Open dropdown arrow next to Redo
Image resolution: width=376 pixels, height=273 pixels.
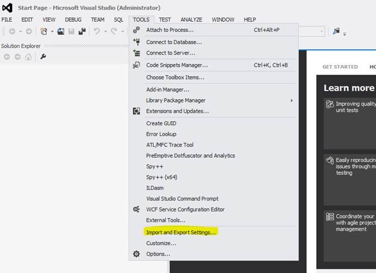tap(122, 31)
